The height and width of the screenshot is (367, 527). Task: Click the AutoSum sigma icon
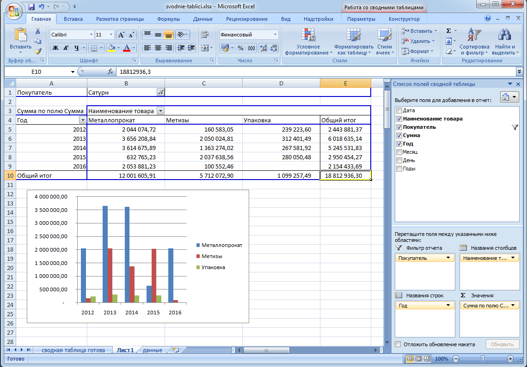click(448, 31)
